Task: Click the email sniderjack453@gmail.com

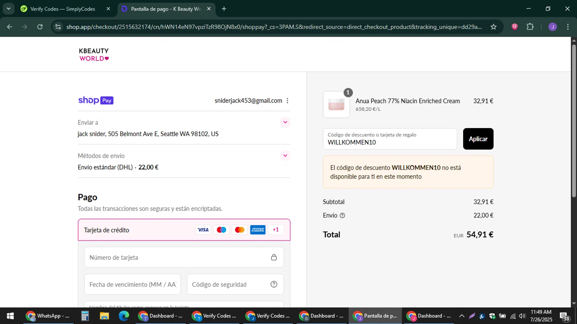Action: [x=248, y=101]
